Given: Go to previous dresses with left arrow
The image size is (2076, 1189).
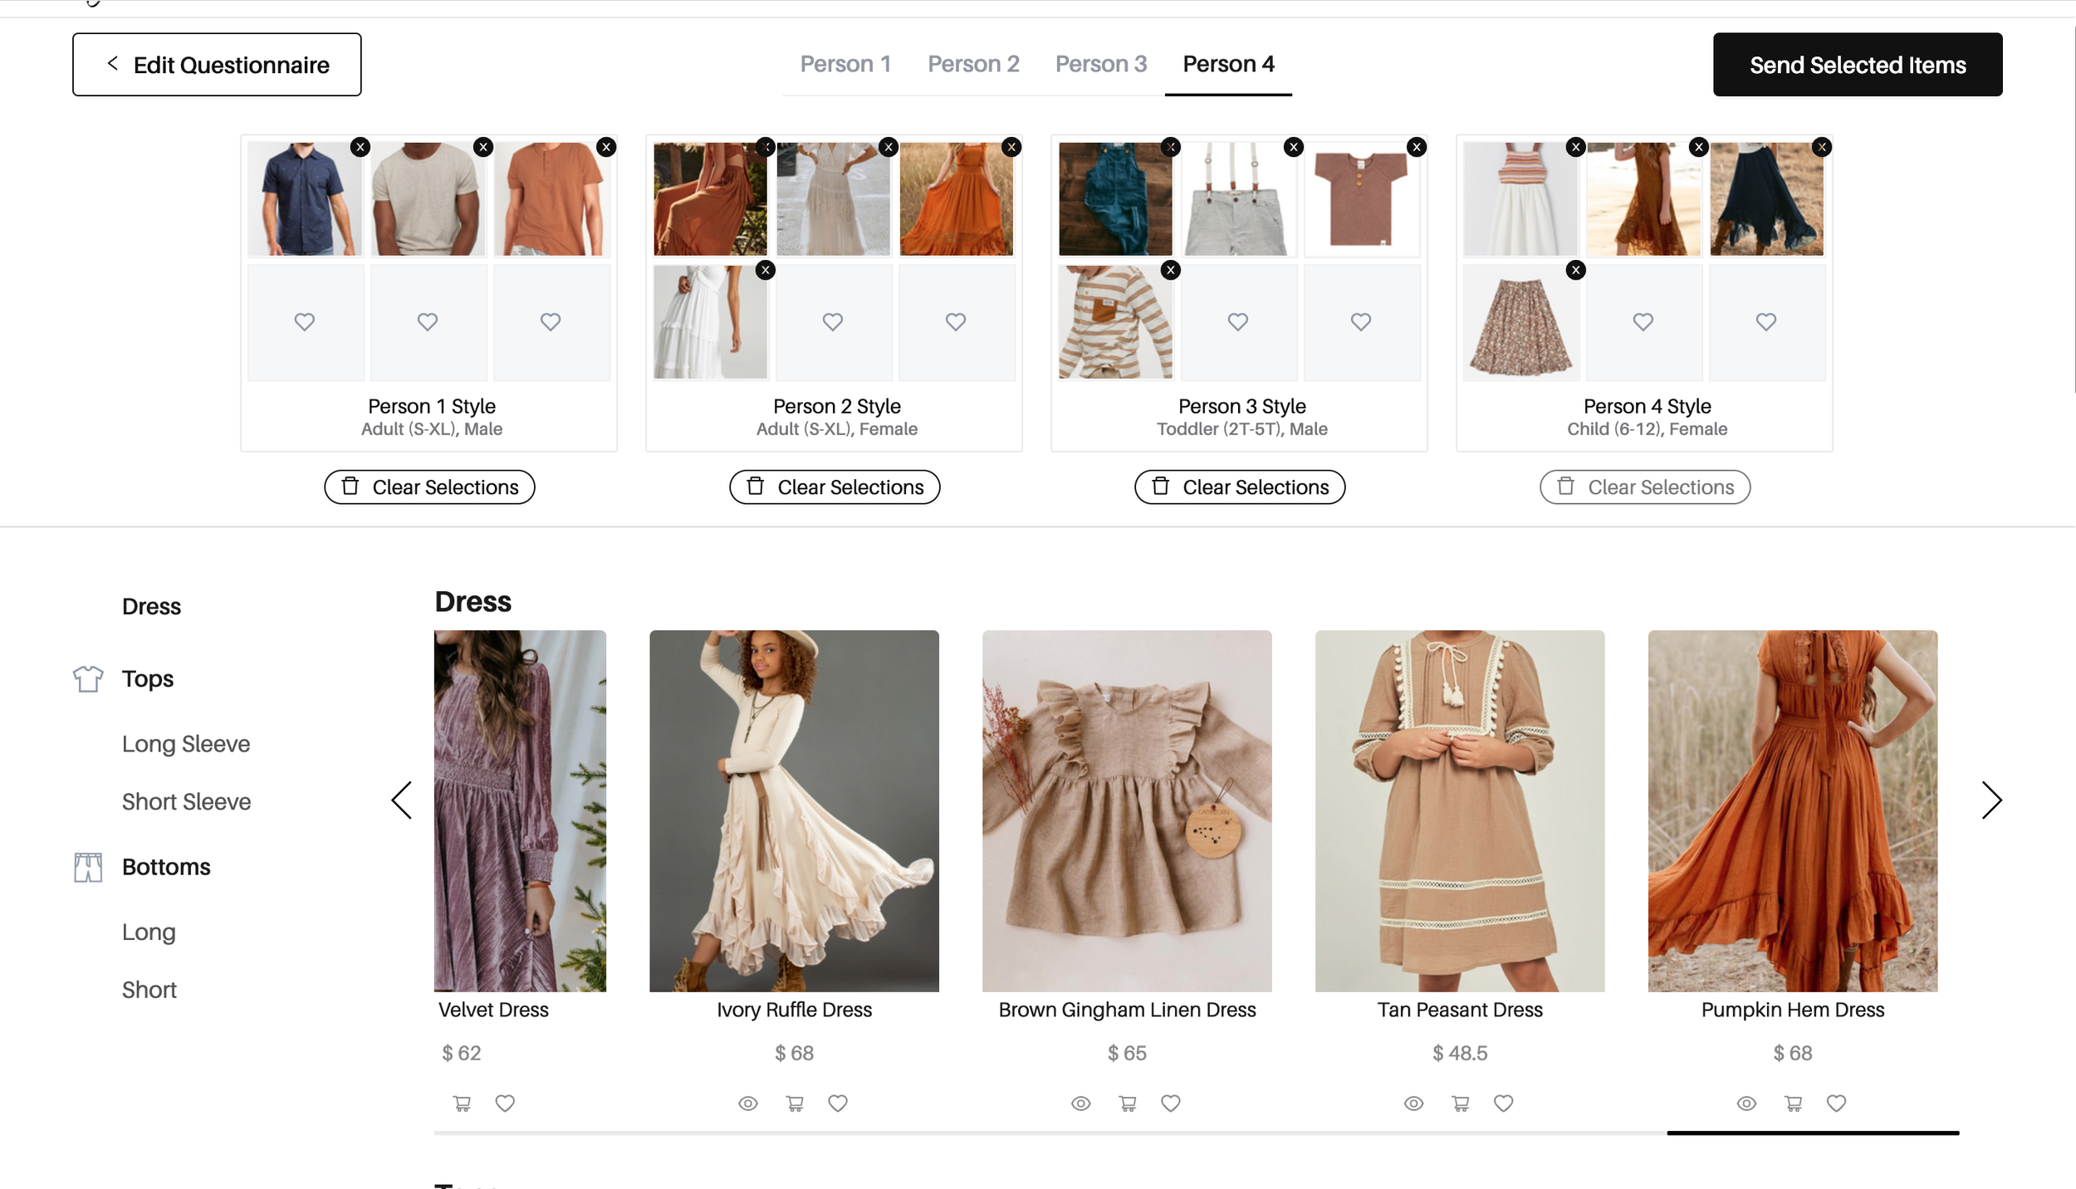Looking at the screenshot, I should pyautogui.click(x=402, y=800).
